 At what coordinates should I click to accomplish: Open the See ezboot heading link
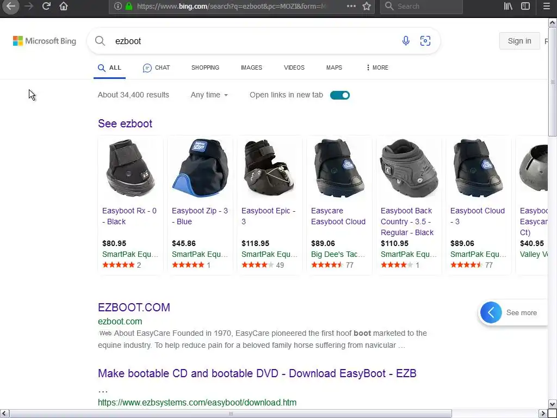[125, 124]
